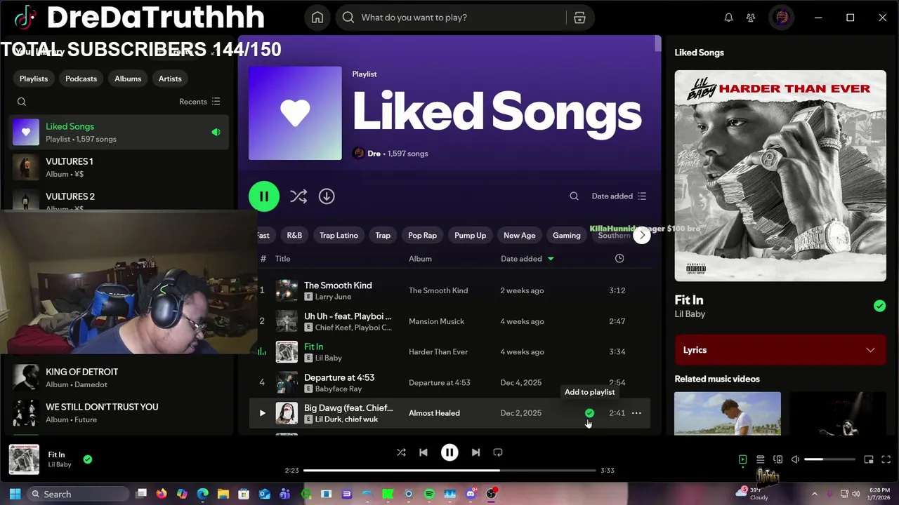Open Windows Start menu
This screenshot has width=899, height=505.
[x=15, y=494]
